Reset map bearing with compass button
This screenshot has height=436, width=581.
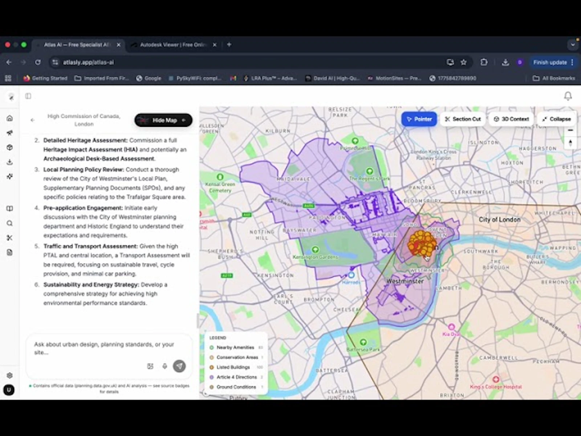(570, 143)
